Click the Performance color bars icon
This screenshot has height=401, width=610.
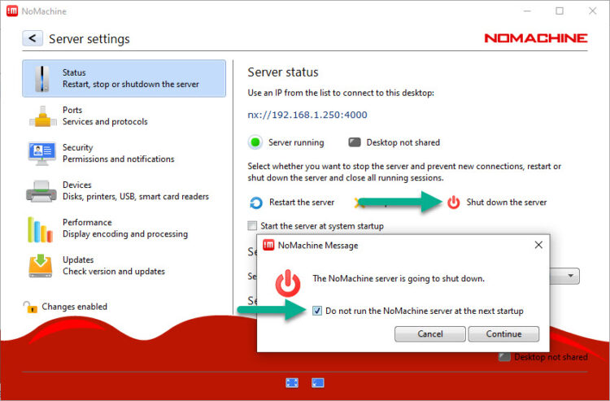click(40, 229)
